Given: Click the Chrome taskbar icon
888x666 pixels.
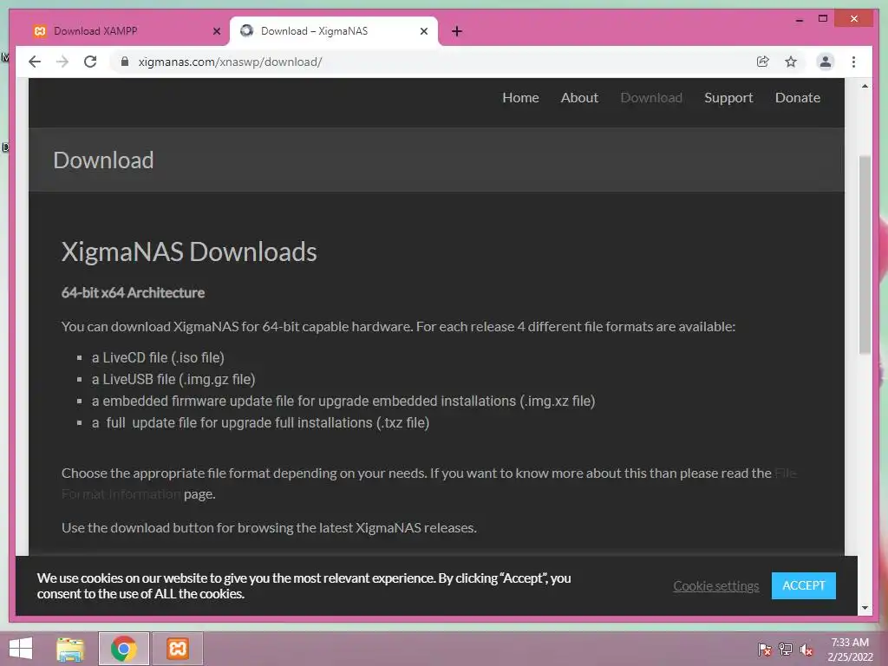Looking at the screenshot, I should click(x=123, y=649).
